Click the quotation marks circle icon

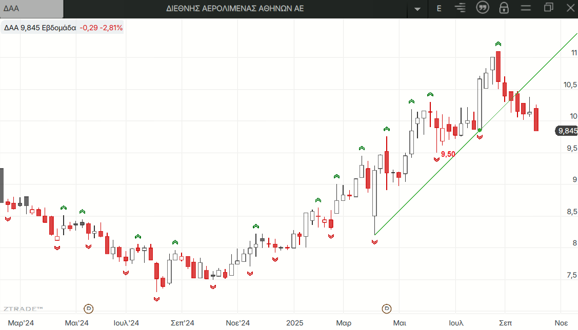[x=482, y=8]
